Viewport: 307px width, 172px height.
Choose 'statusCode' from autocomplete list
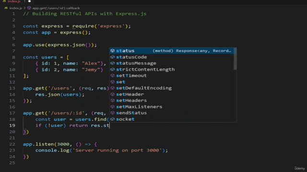[172, 57]
